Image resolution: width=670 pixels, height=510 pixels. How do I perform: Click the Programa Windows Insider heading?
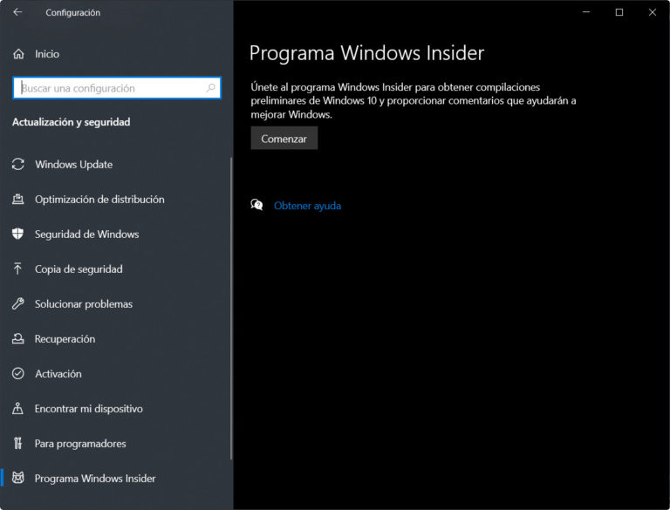366,53
